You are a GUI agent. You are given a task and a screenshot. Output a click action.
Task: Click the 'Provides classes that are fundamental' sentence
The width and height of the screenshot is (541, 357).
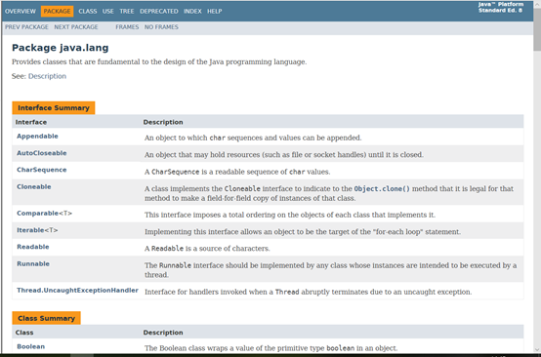pos(159,62)
